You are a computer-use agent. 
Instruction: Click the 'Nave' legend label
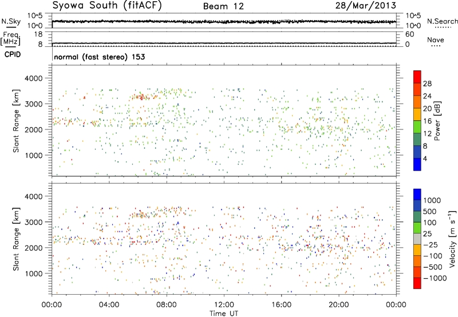click(x=435, y=39)
